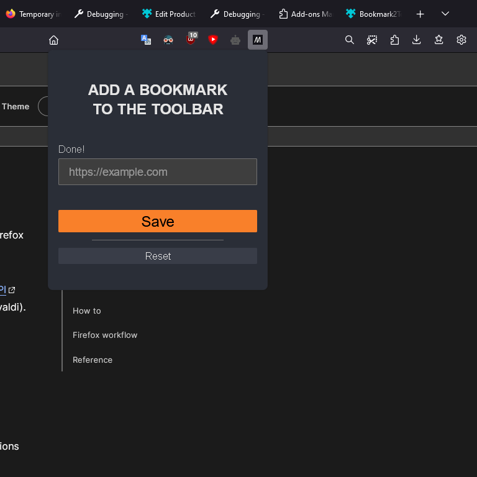This screenshot has width=477, height=477.
Task: Open the extension icon with glasses face
Action: [x=168, y=40]
